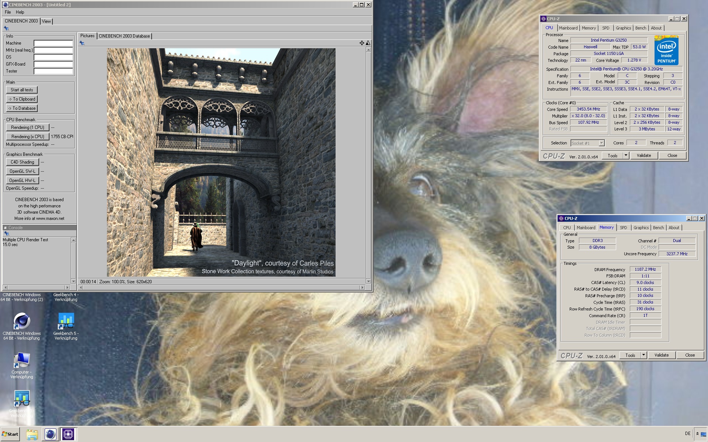Screen dimensions: 708x442
Task: Click the To Database button
Action: pyautogui.click(x=22, y=108)
